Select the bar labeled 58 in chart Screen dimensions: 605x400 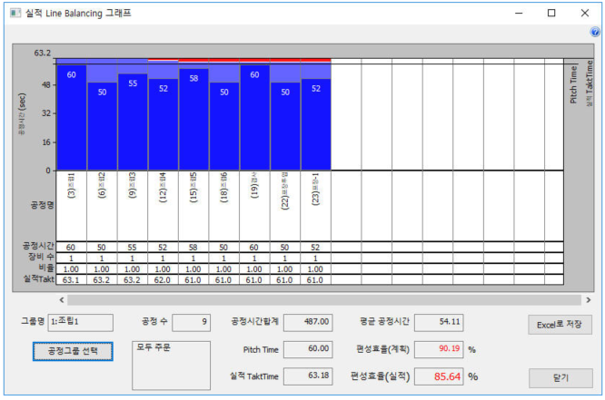(x=193, y=118)
